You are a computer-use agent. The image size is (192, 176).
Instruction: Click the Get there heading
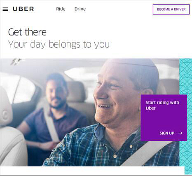click(27, 32)
